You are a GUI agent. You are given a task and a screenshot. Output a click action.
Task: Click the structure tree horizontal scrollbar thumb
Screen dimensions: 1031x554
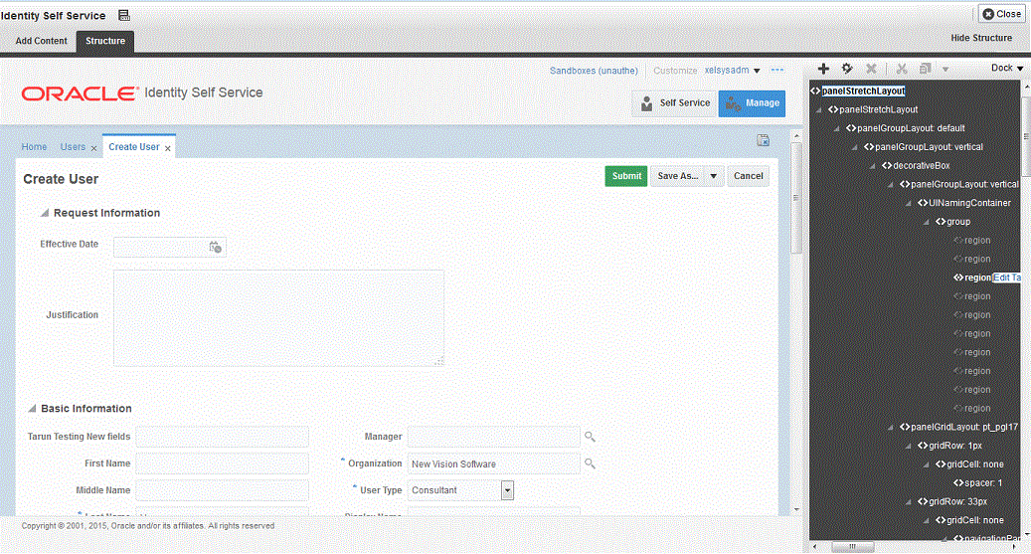[853, 546]
